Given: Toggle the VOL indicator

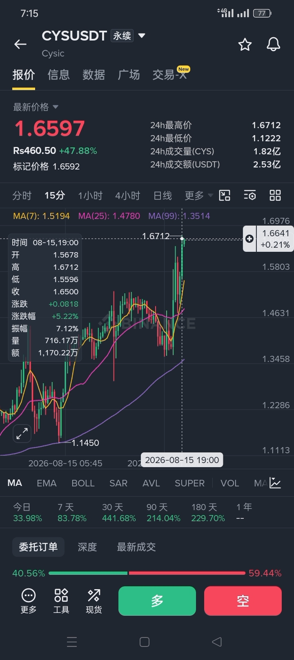Looking at the screenshot, I should (x=230, y=483).
